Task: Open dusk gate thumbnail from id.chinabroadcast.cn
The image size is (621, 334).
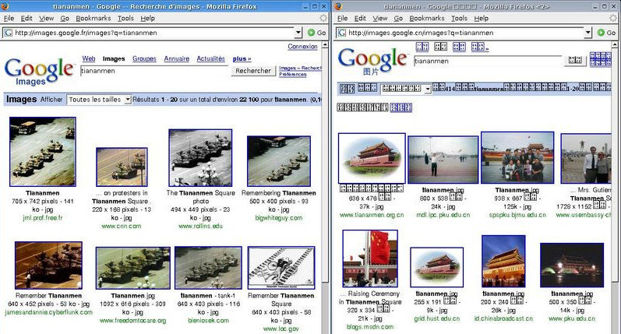Action: [504, 261]
